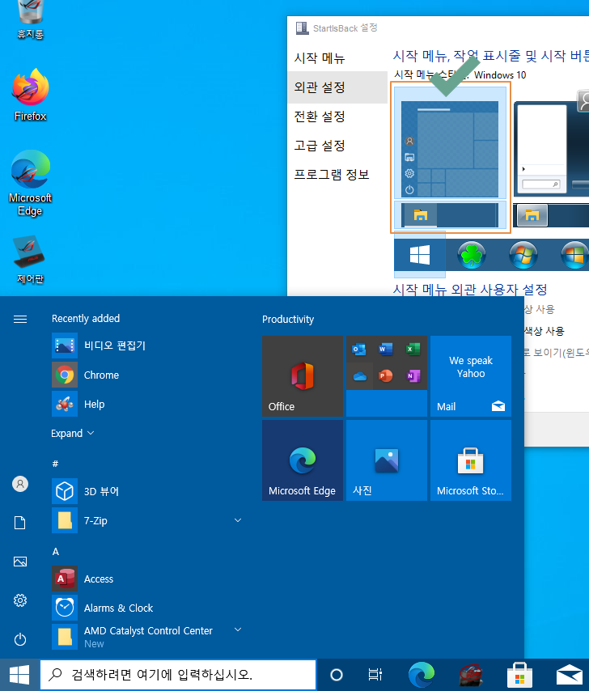Open Outlook icon in Office group tile

pos(359,350)
